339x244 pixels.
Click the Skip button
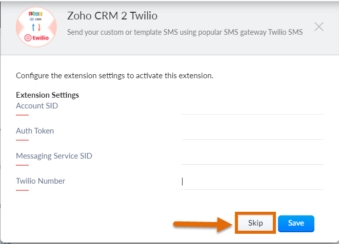tap(255, 223)
